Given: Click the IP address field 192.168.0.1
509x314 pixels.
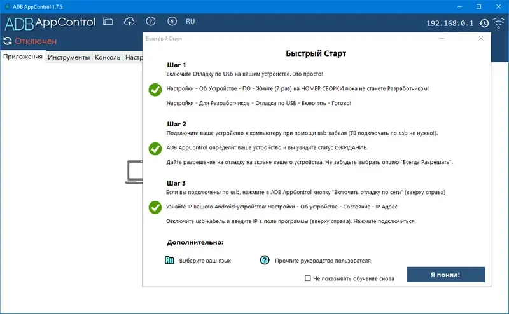Looking at the screenshot, I should pyautogui.click(x=450, y=23).
